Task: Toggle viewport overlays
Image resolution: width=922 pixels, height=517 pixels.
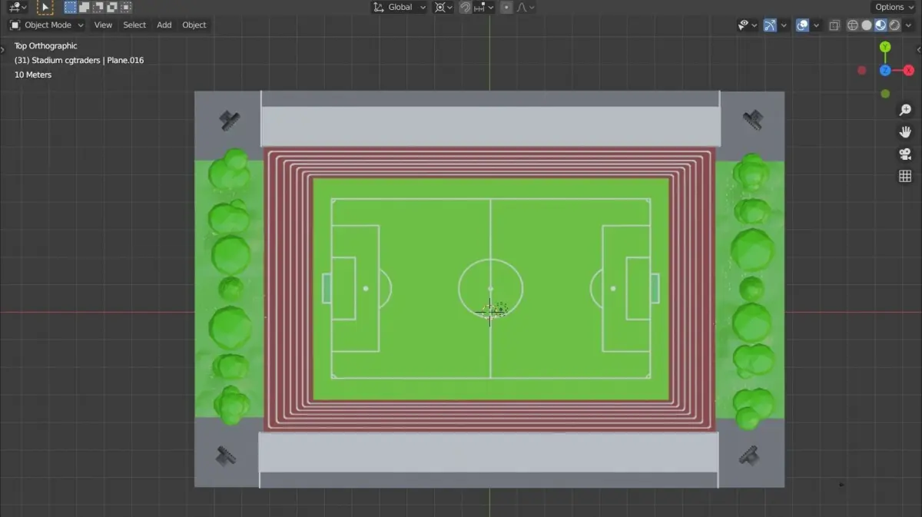Action: coord(802,25)
